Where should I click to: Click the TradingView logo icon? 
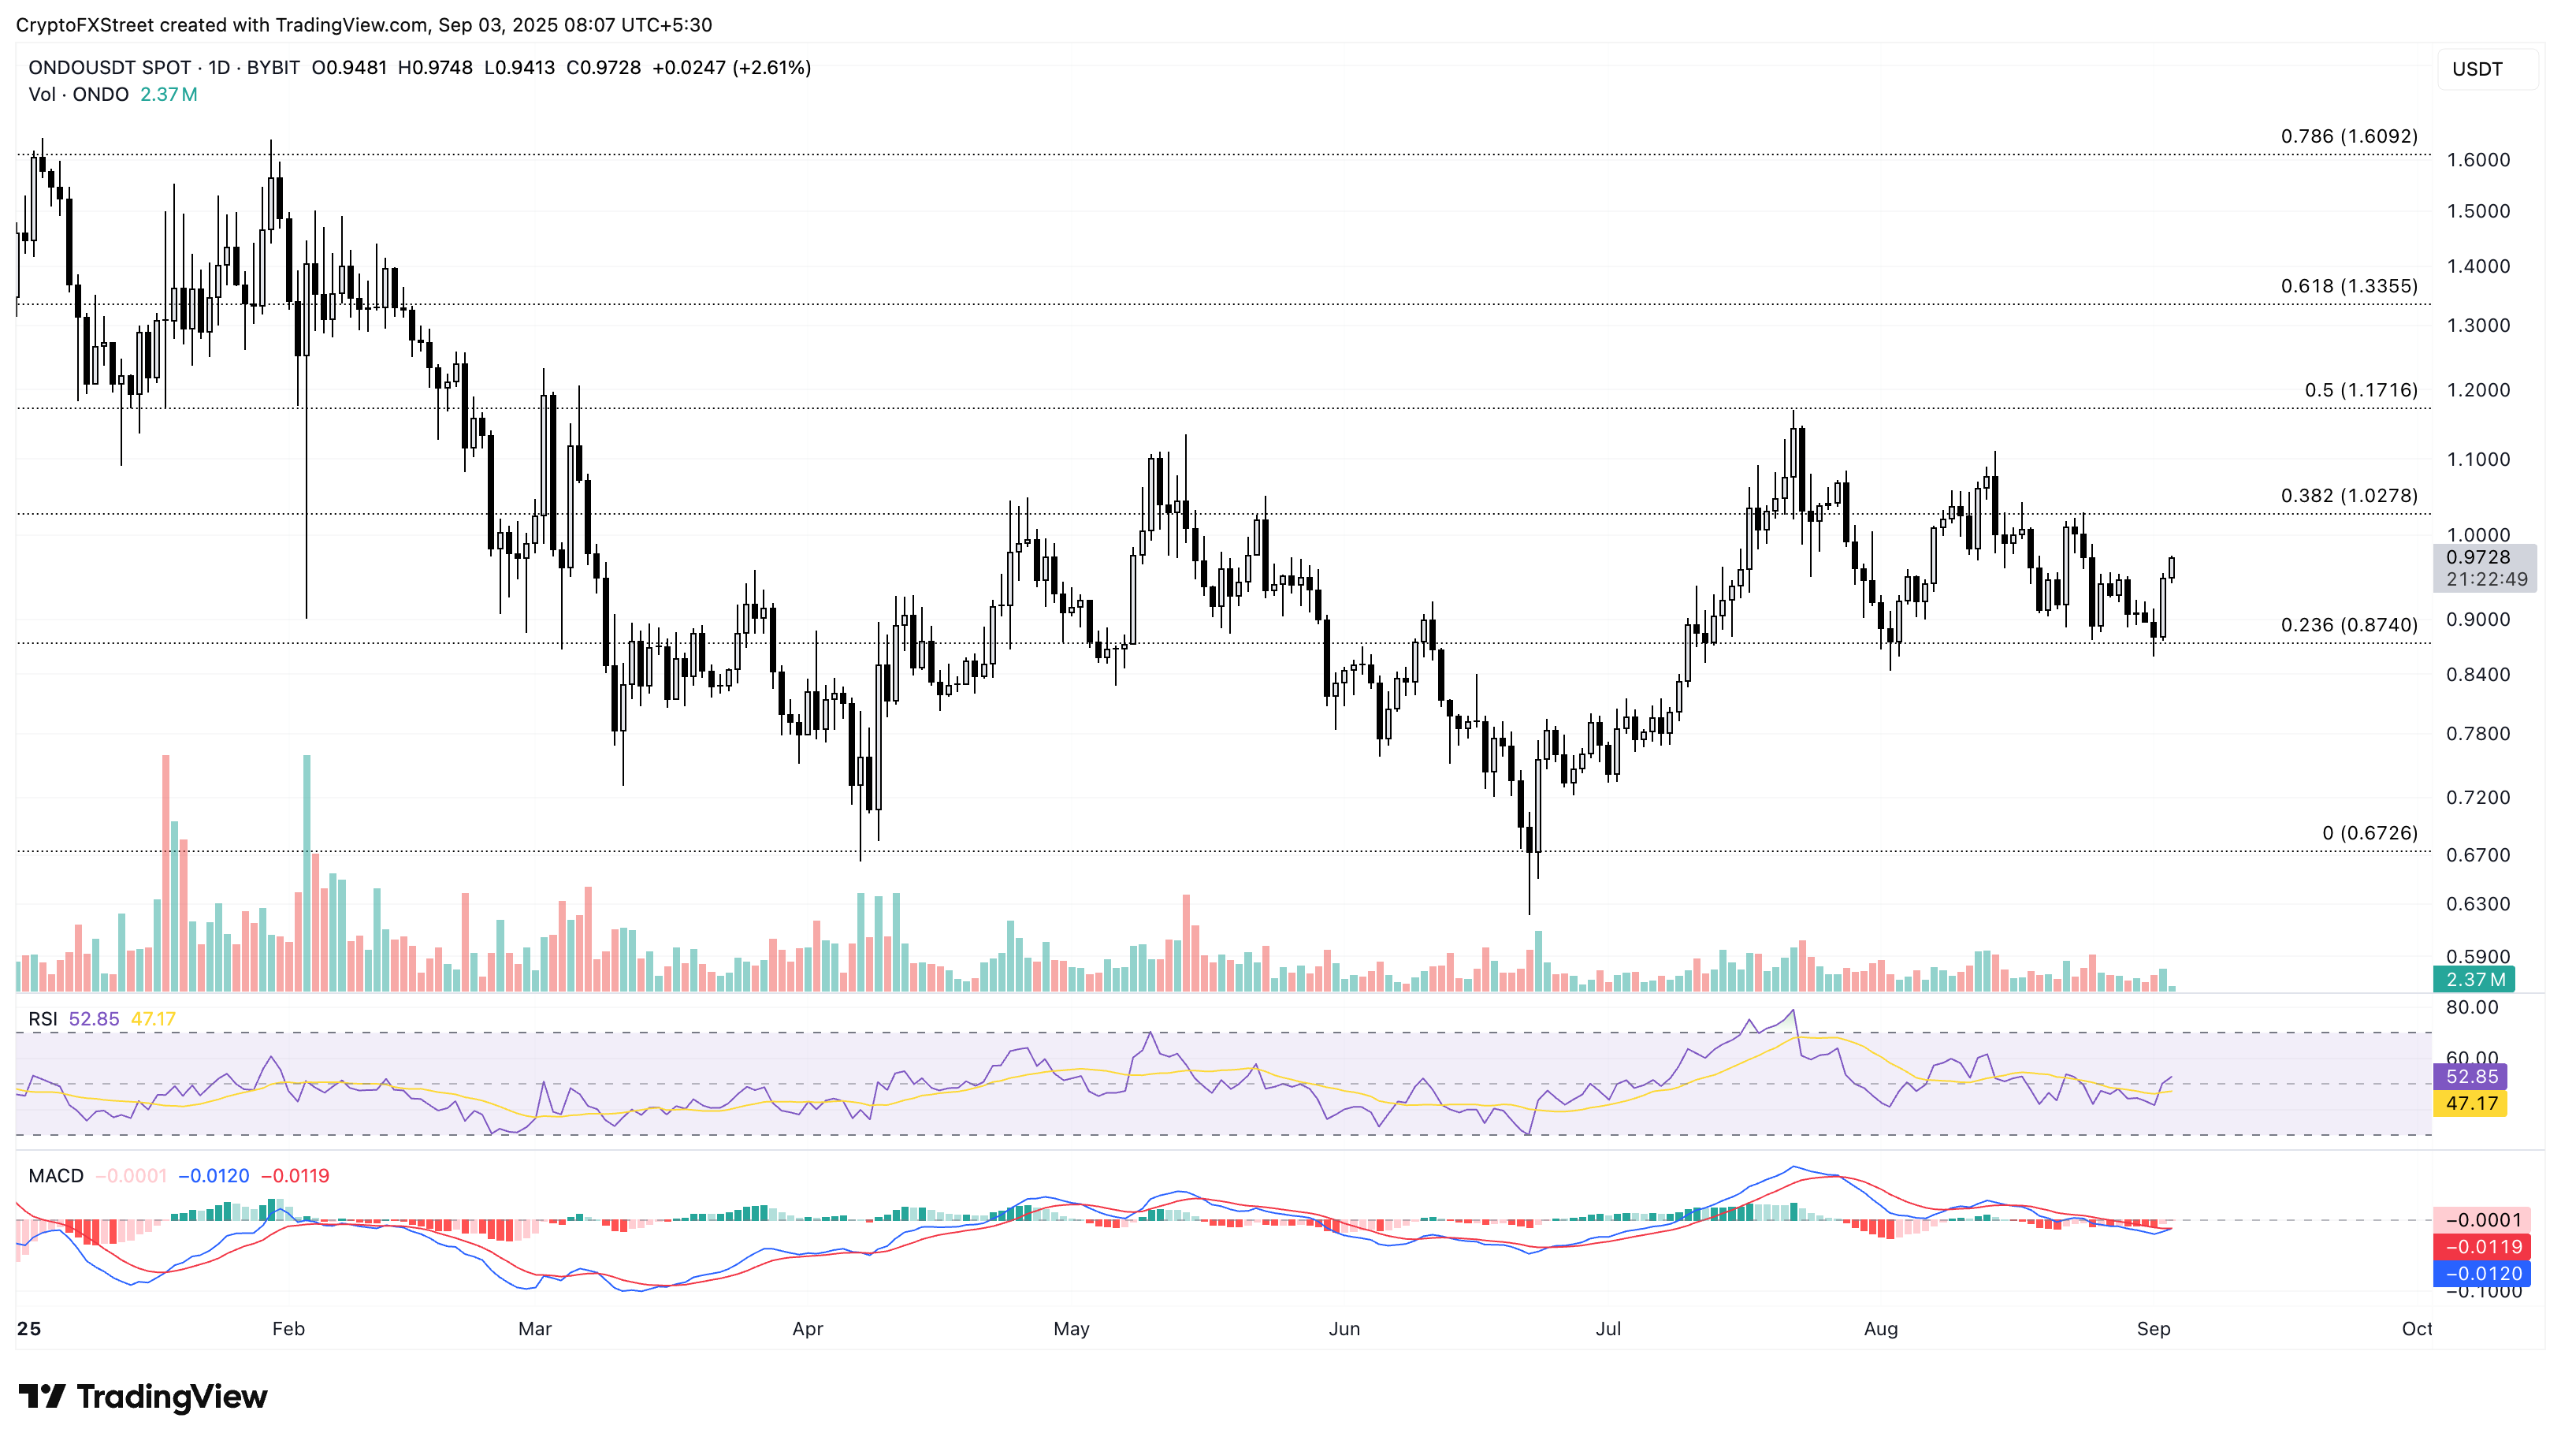point(42,1396)
